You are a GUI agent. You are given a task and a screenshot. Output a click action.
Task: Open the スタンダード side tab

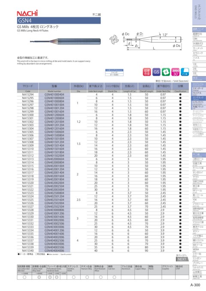coord(199,89)
